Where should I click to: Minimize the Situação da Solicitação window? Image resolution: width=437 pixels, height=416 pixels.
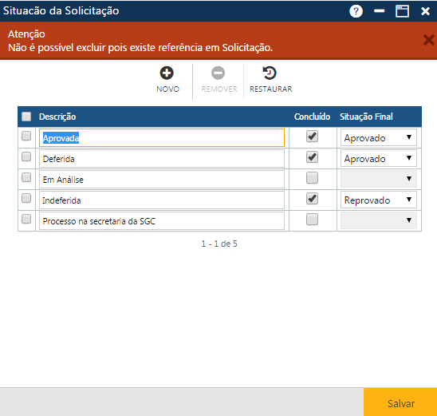click(379, 11)
